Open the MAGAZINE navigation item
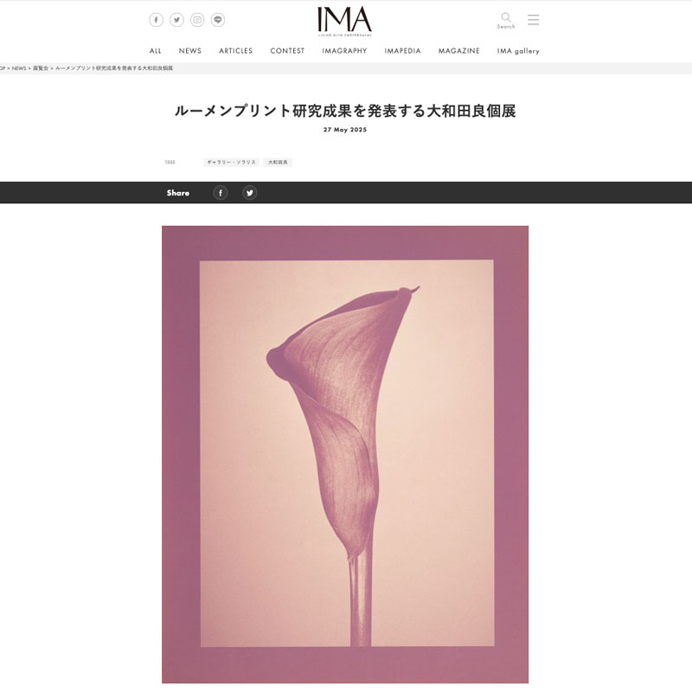This screenshot has width=692, height=692. pos(459,51)
